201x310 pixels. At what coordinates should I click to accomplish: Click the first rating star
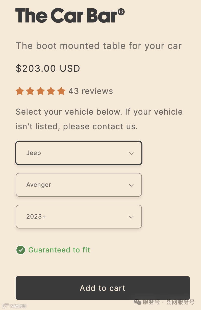pyautogui.click(x=20, y=91)
